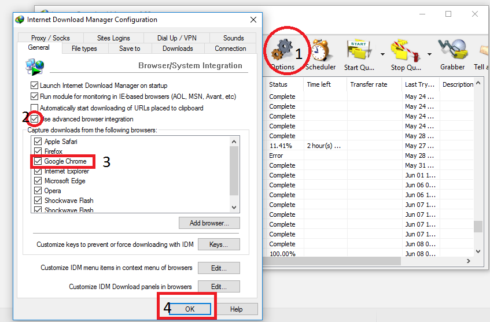Click the browser list scrollbar thumb
The height and width of the screenshot is (322, 490).
(x=234, y=171)
